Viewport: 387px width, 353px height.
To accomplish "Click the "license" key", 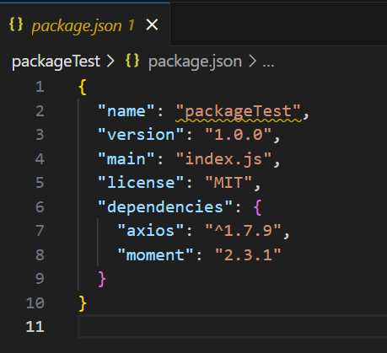I will pyautogui.click(x=141, y=183).
